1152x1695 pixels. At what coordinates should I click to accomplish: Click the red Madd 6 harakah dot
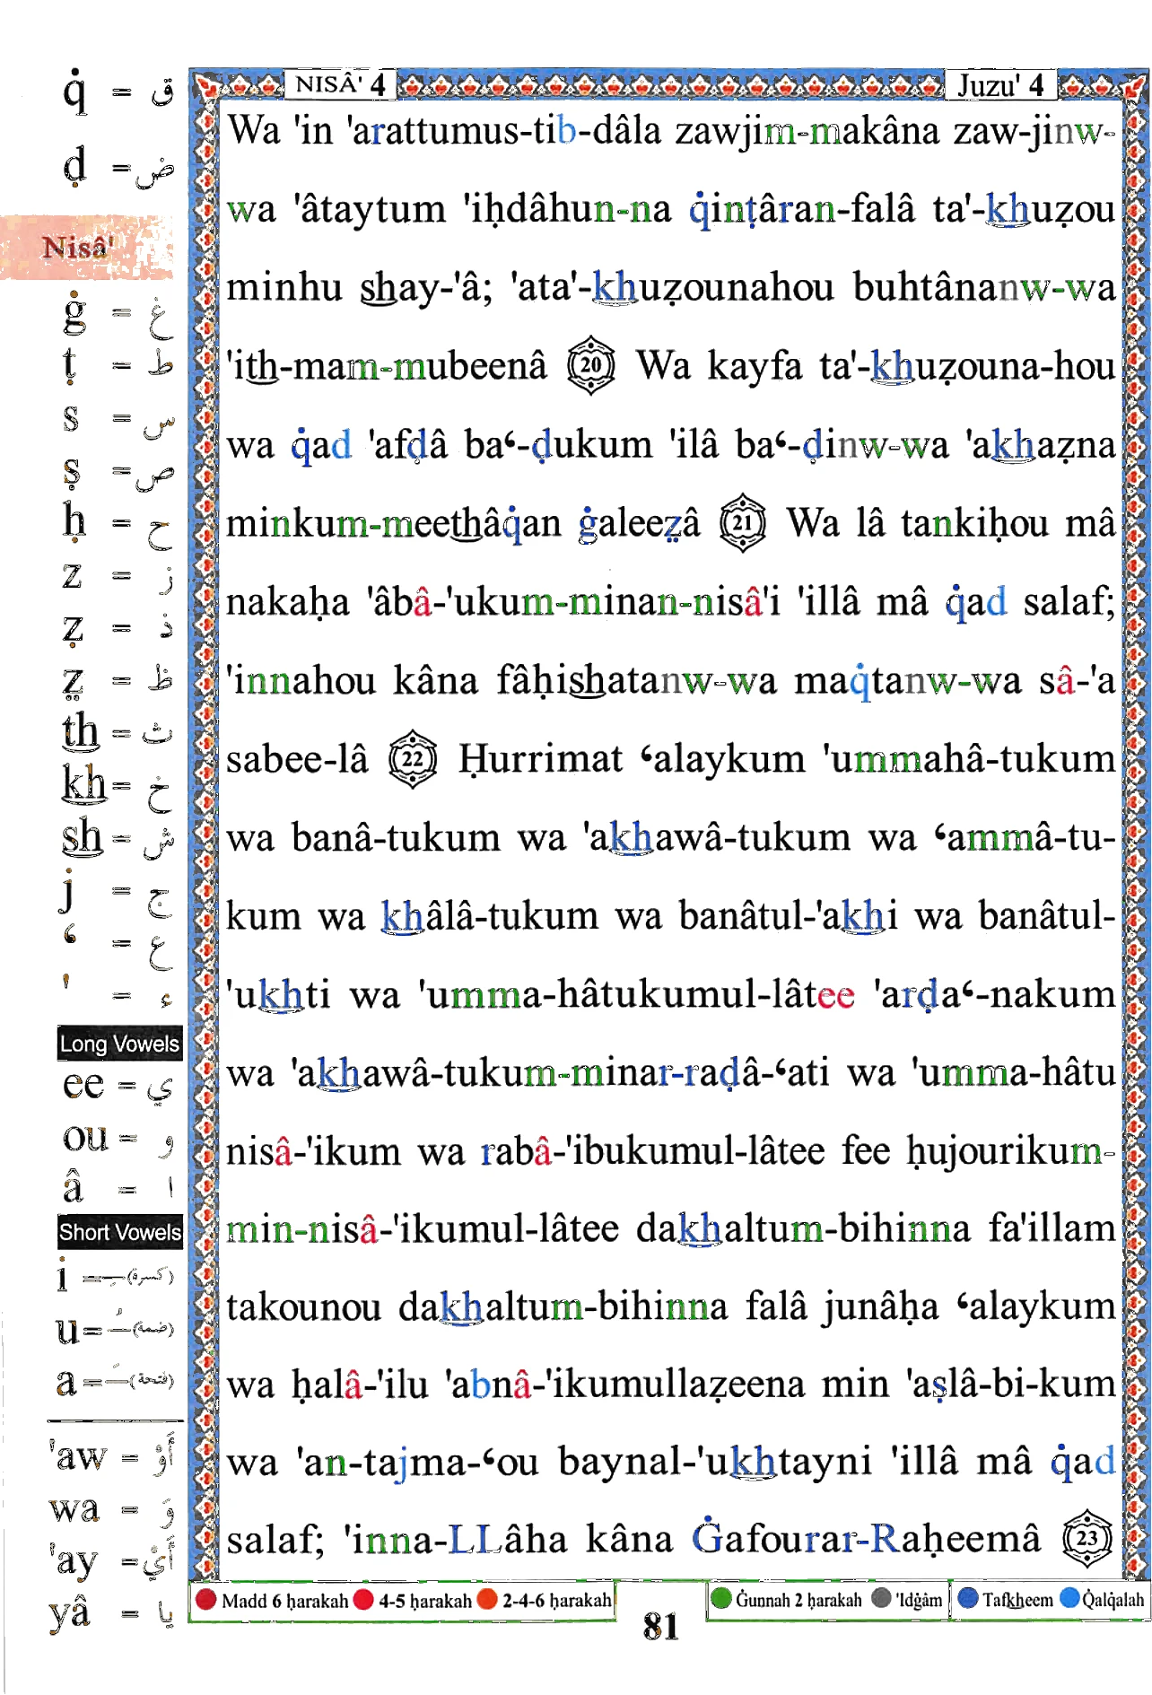pyautogui.click(x=206, y=1600)
